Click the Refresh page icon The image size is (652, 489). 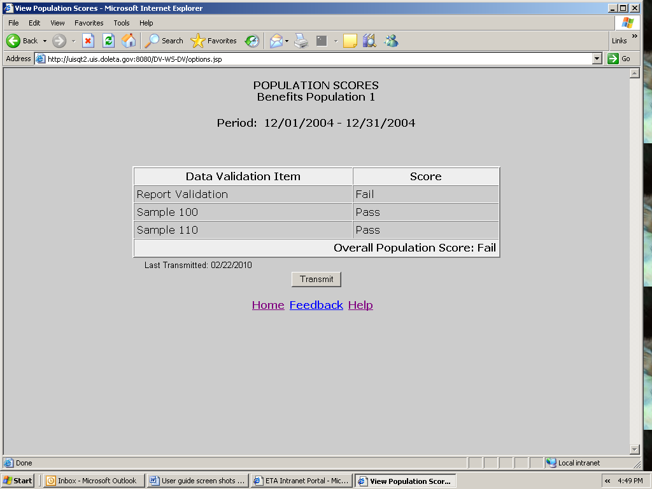(108, 41)
